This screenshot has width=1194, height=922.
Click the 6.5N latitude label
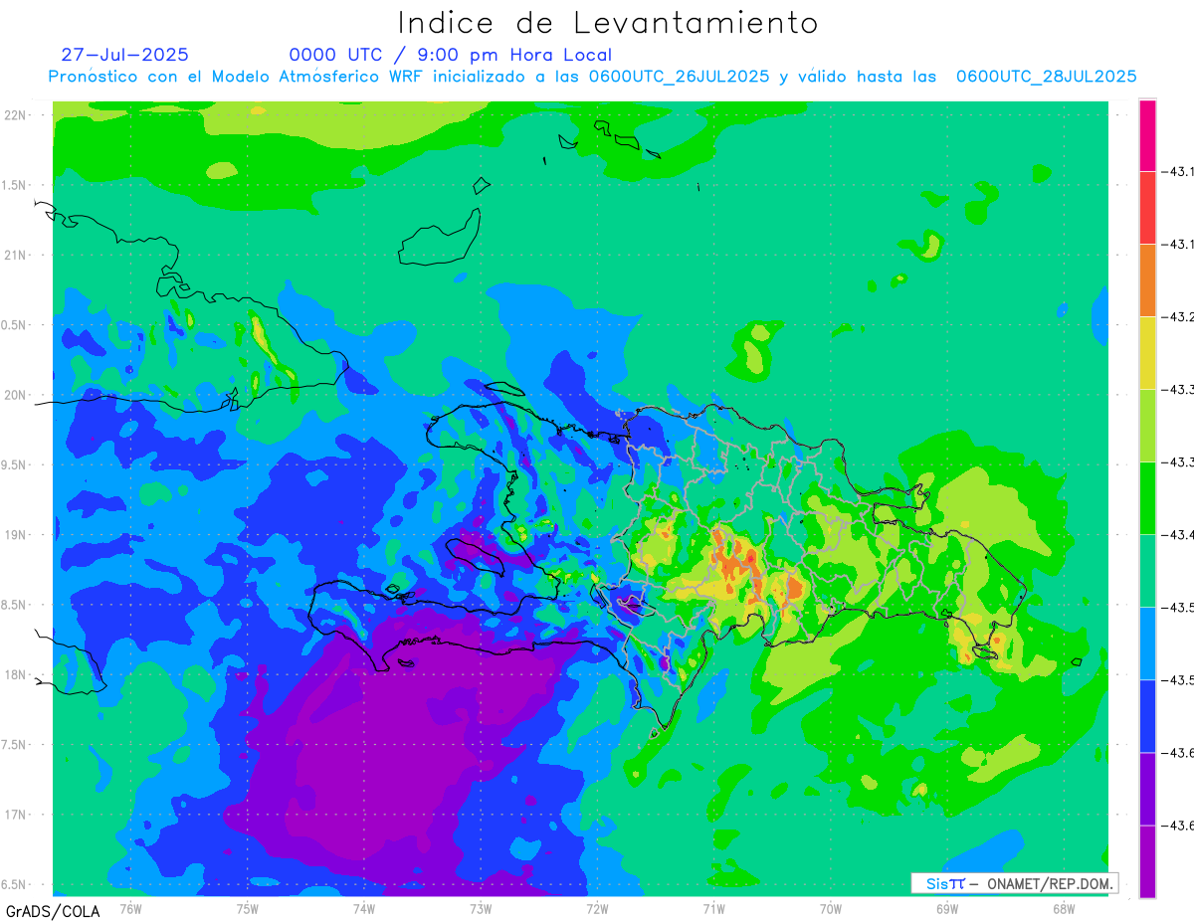tap(14, 884)
